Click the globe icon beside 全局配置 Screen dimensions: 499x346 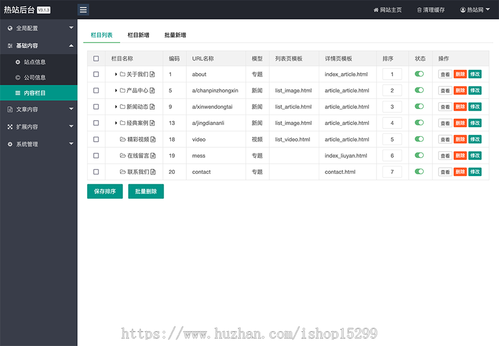click(x=10, y=28)
